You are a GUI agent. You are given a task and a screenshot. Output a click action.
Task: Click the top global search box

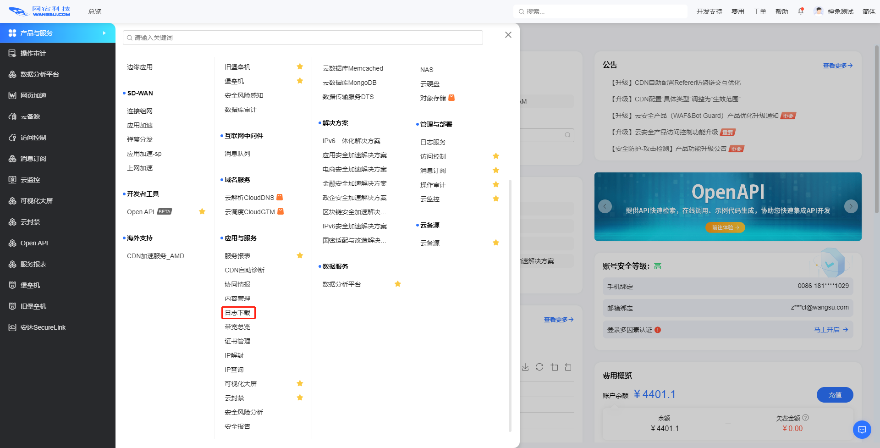click(600, 11)
